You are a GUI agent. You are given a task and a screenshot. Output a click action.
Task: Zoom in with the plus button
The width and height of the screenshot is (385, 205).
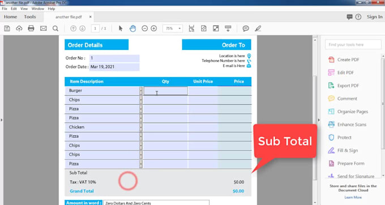[153, 28]
